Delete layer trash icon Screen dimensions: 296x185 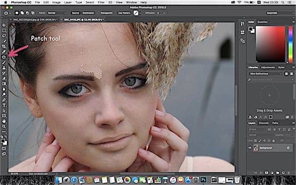coord(288,172)
